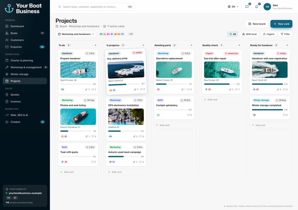Click the anchor logo icon
The width and height of the screenshot is (298, 210).
tap(9, 8)
